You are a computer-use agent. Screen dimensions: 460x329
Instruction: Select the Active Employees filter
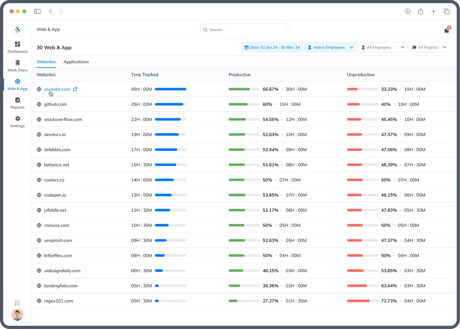point(330,47)
